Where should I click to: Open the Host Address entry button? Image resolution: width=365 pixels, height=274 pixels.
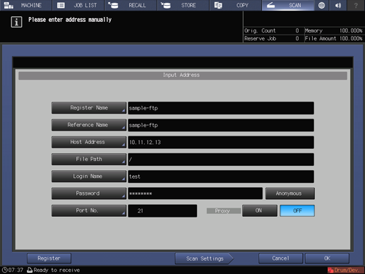(89, 142)
